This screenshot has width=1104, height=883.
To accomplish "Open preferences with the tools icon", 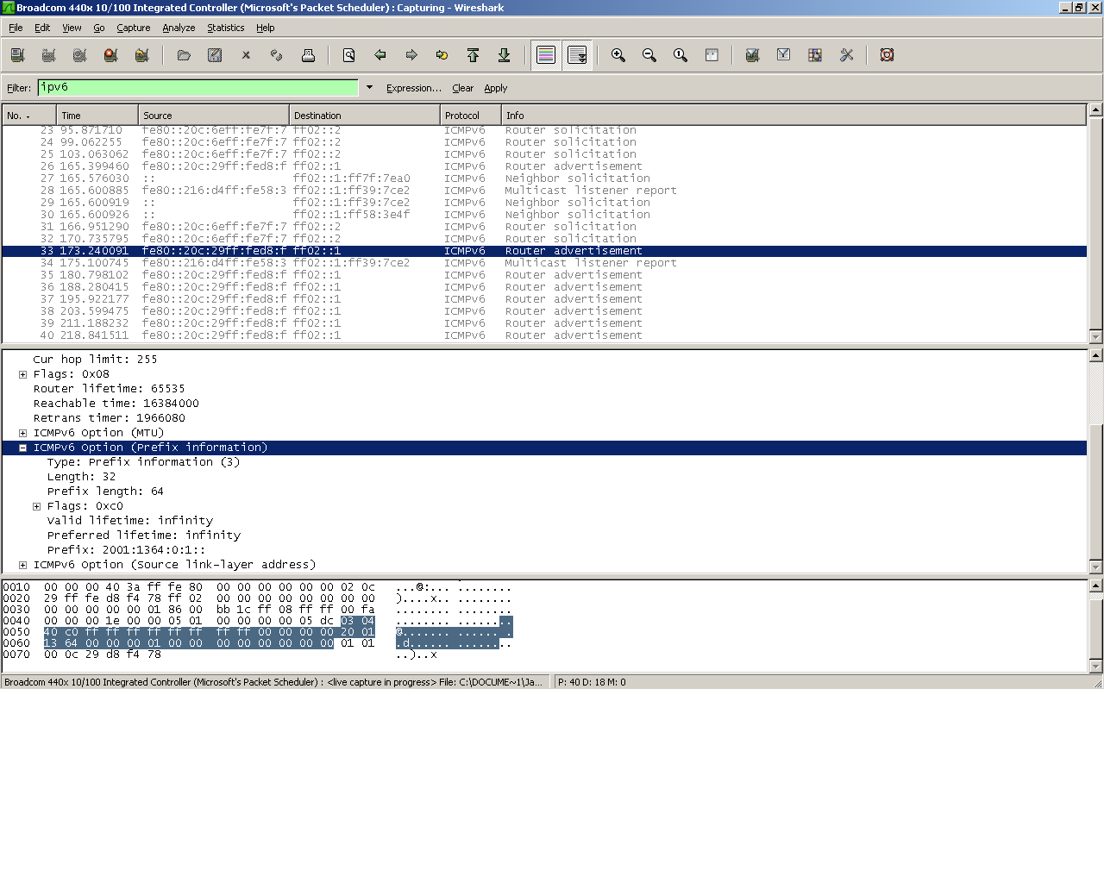I will click(x=846, y=55).
